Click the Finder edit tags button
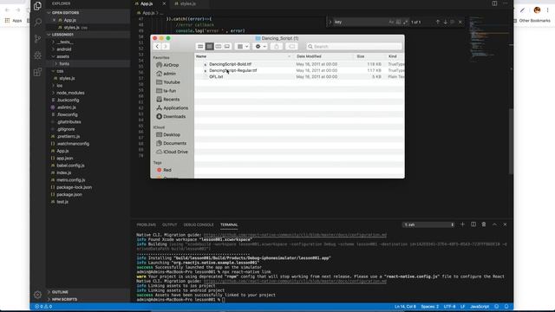The height and width of the screenshot is (312, 555). pyautogui.click(x=291, y=46)
